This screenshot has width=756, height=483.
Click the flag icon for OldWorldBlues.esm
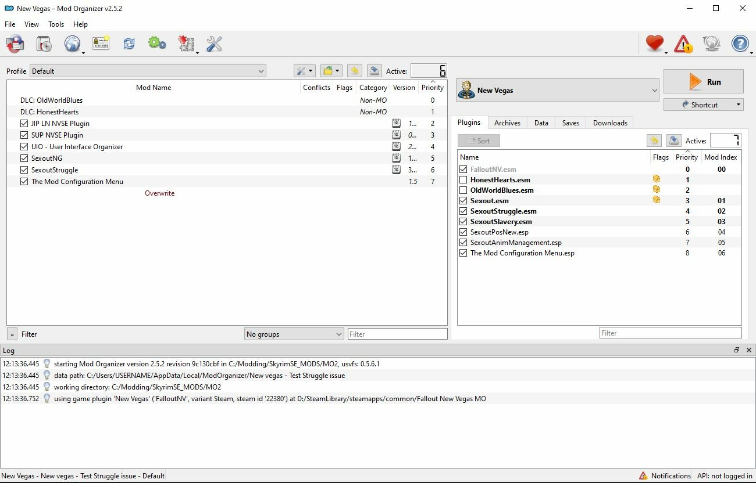click(x=657, y=190)
